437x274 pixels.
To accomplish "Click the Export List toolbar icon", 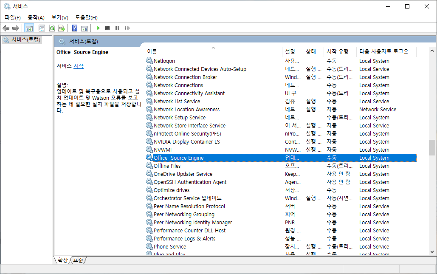I will pos(62,28).
